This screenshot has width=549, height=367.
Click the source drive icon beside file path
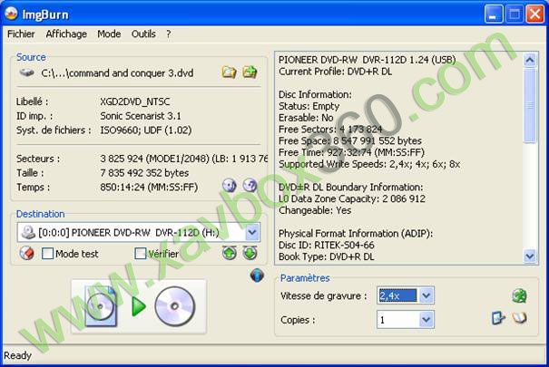pyautogui.click(x=26, y=72)
